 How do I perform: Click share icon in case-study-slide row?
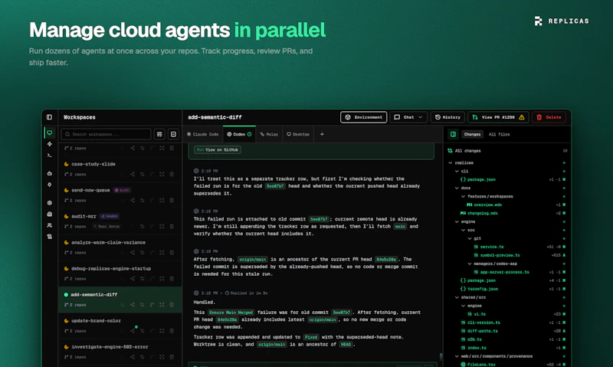click(133, 175)
